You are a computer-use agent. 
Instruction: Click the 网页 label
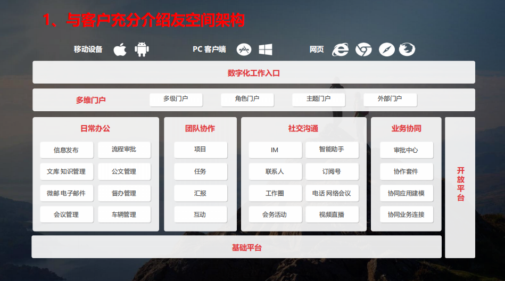click(317, 49)
